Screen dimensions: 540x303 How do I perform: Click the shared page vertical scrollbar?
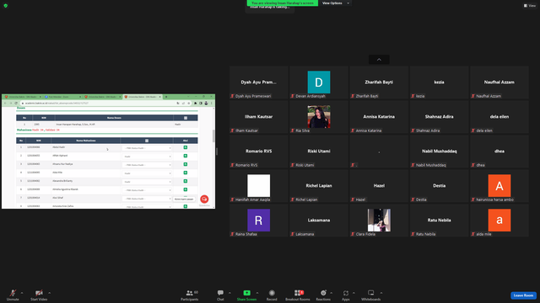pyautogui.click(x=213, y=136)
